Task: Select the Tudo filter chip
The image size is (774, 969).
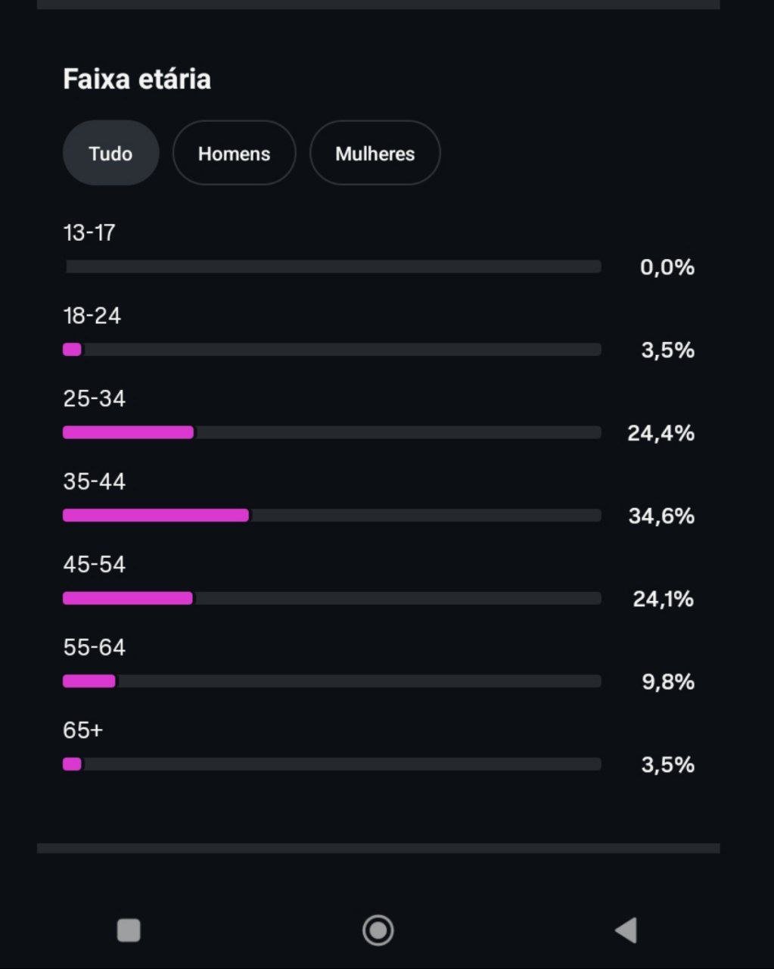Action: (x=110, y=153)
